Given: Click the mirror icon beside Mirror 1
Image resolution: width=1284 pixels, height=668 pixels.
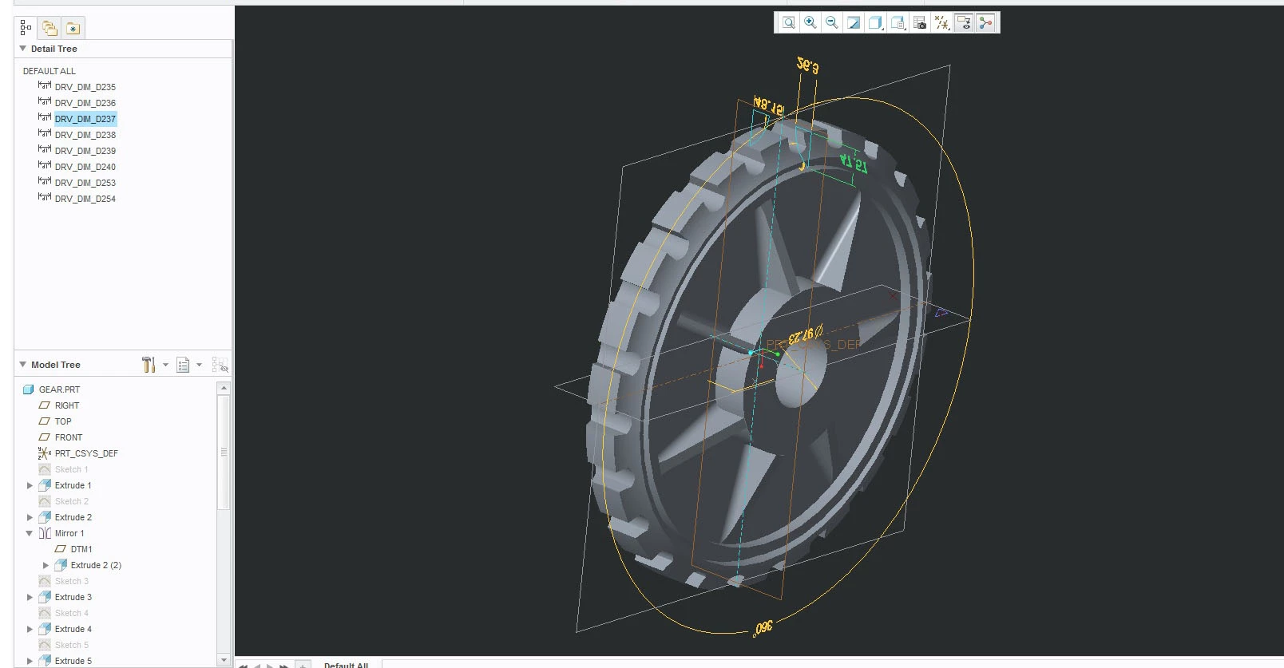Looking at the screenshot, I should 45,533.
